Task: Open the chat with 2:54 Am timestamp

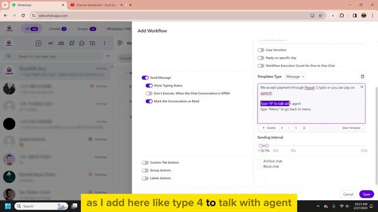Action: pyautogui.click(x=56, y=124)
